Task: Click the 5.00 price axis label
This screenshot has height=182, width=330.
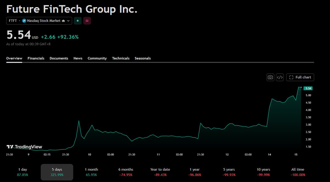Action: [x=308, y=95]
